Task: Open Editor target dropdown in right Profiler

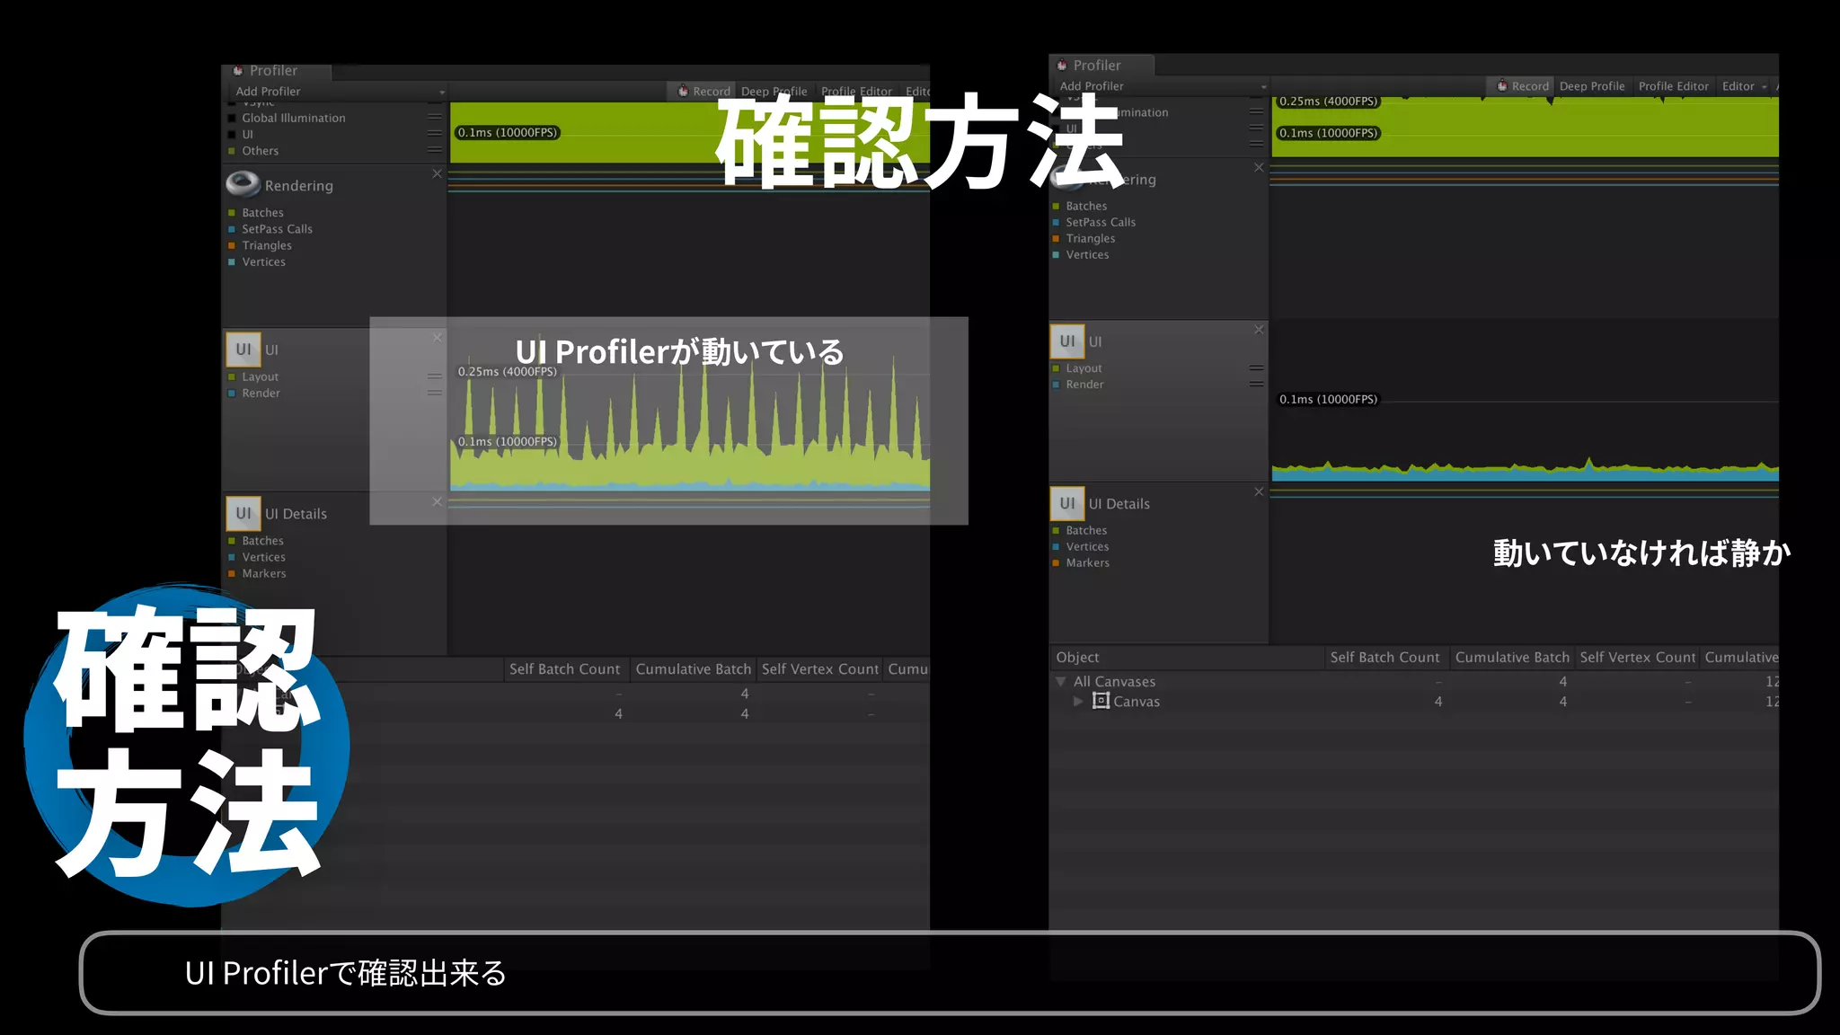Action: 1745,85
